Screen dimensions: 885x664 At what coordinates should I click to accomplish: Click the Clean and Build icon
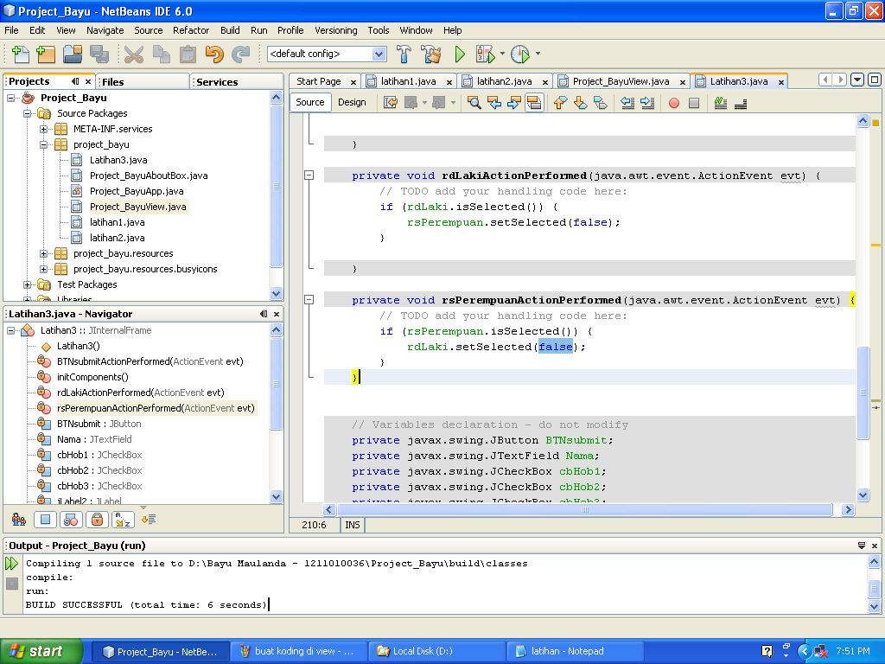coord(432,54)
